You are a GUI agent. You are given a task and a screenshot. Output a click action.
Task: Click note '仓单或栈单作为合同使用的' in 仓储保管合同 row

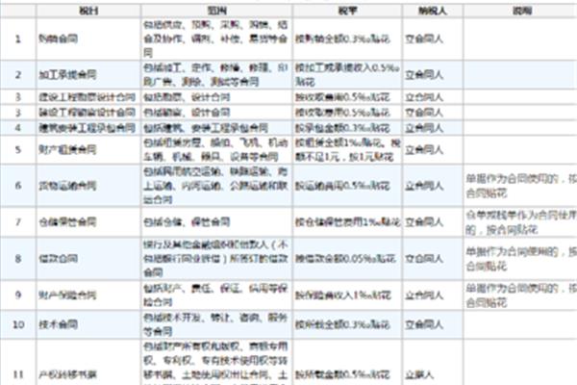pyautogui.click(x=521, y=221)
